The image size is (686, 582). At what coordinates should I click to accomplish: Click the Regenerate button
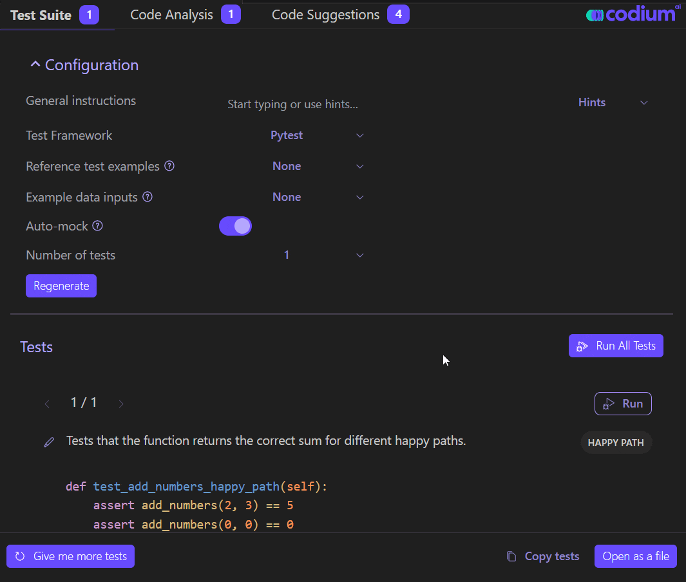pos(61,285)
